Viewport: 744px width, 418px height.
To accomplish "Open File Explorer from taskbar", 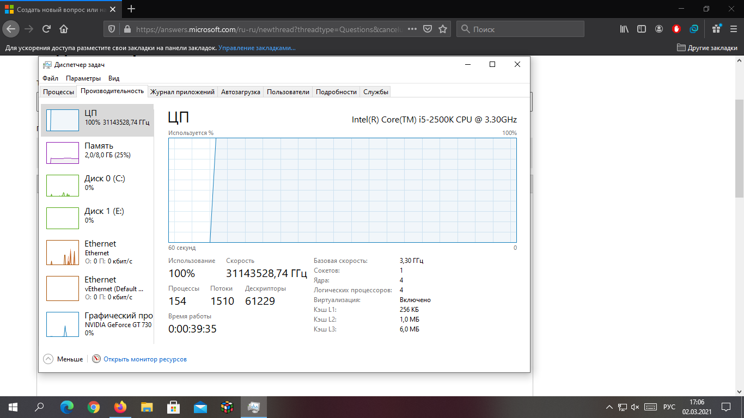I will click(x=147, y=407).
